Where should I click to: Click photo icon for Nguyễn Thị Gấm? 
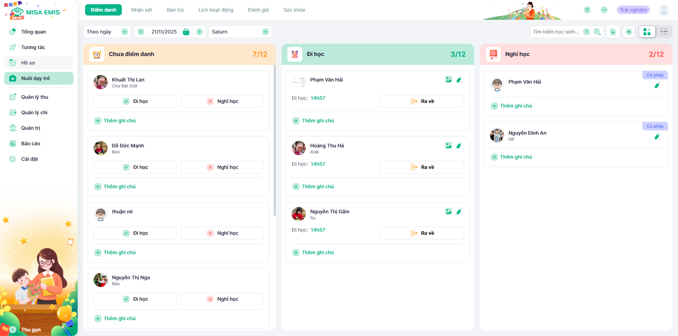tap(448, 212)
